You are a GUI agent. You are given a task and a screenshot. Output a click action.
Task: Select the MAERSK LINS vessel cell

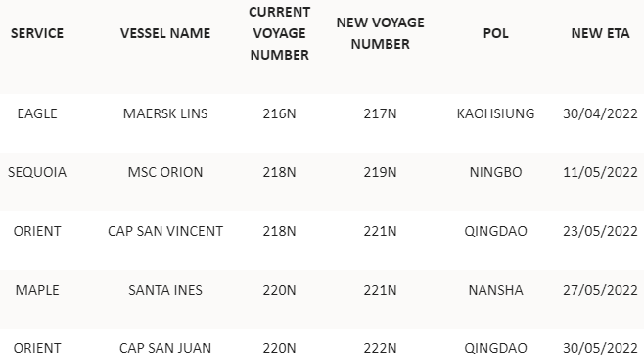pyautogui.click(x=165, y=113)
